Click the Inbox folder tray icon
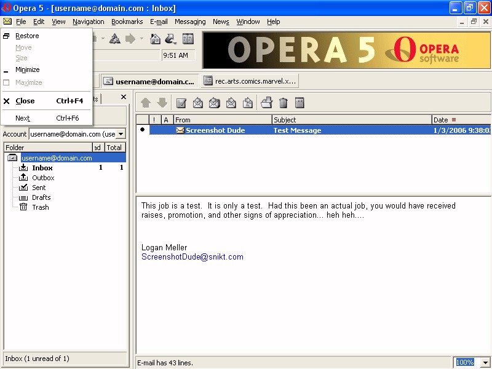This screenshot has width=492, height=369. pyautogui.click(x=23, y=167)
